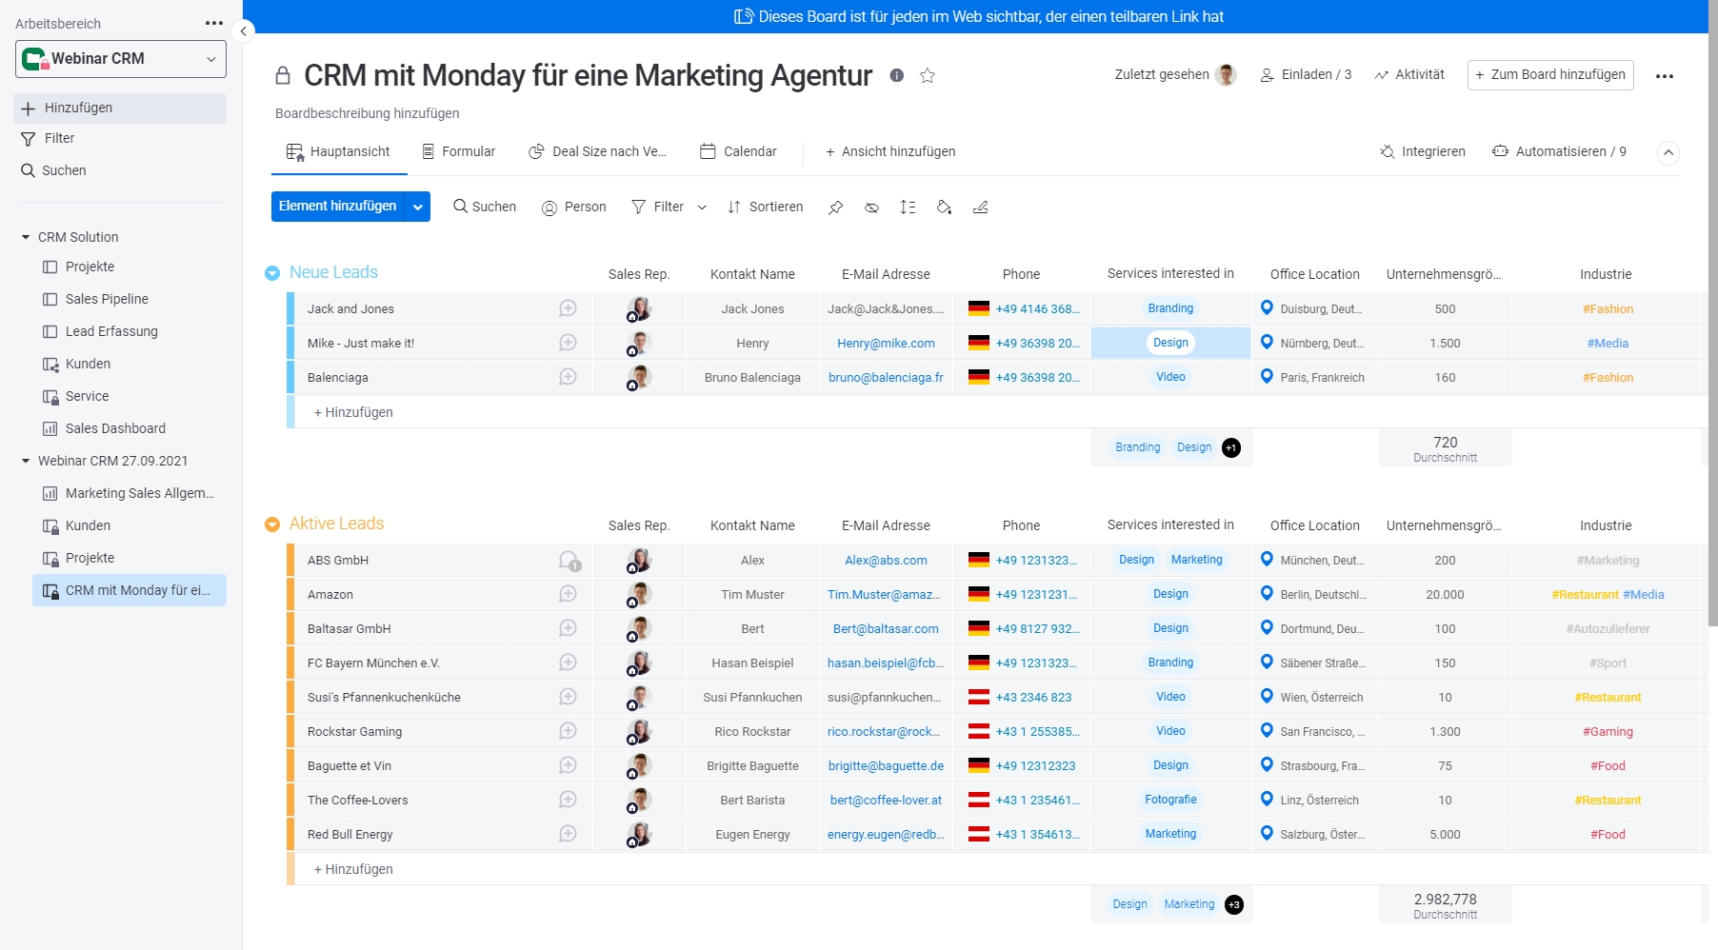The width and height of the screenshot is (1718, 950).
Task: Open conversation for Balenciaga row
Action: click(568, 377)
